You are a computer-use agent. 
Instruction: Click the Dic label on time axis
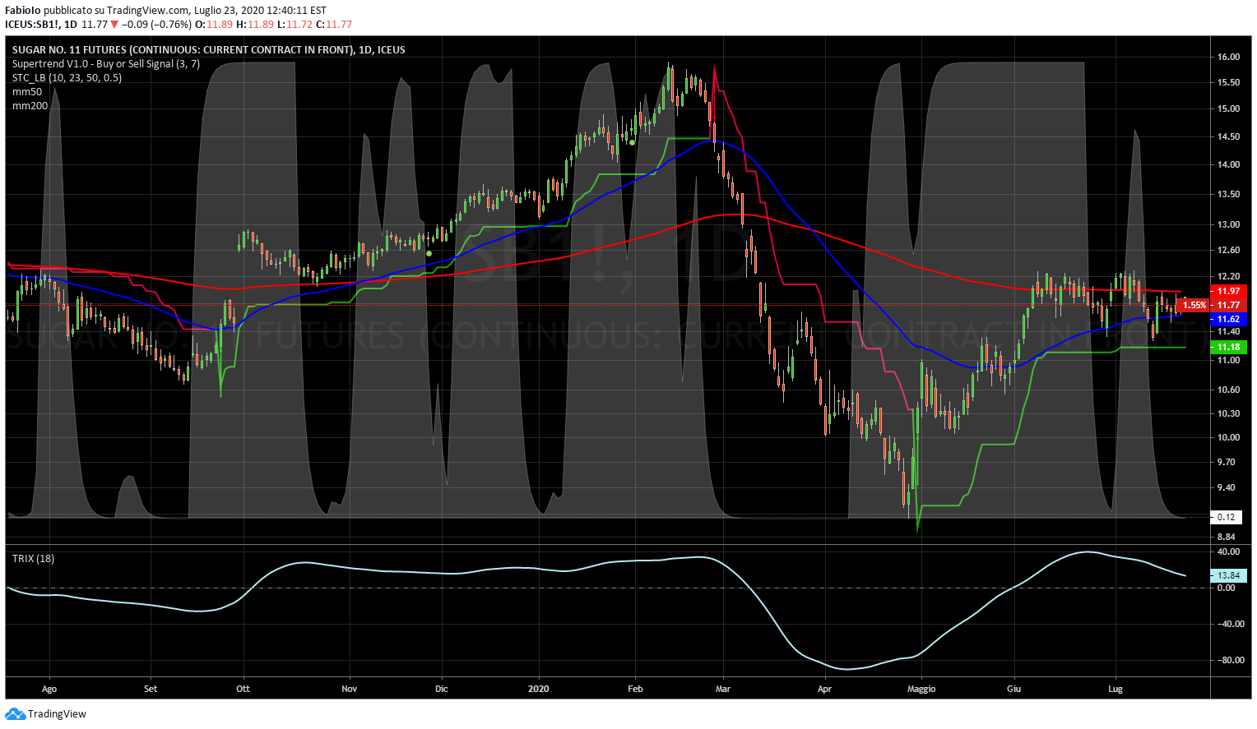(x=442, y=689)
